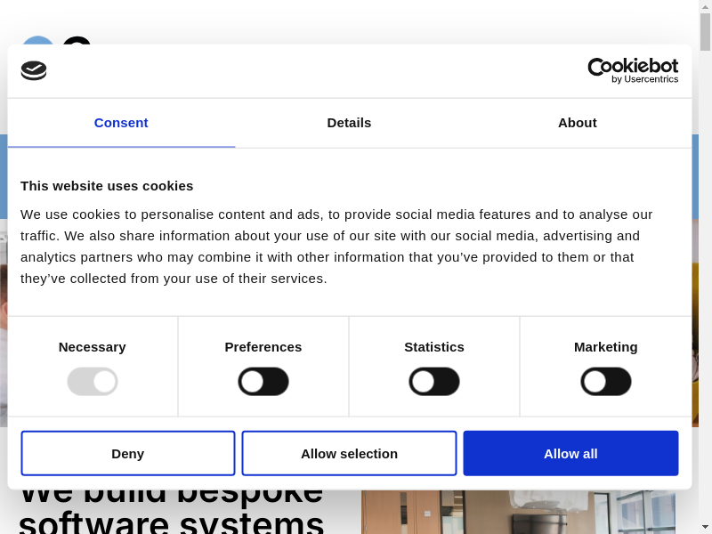712x534 pixels.
Task: Accept cookies with the Allow all button
Action: click(x=570, y=453)
